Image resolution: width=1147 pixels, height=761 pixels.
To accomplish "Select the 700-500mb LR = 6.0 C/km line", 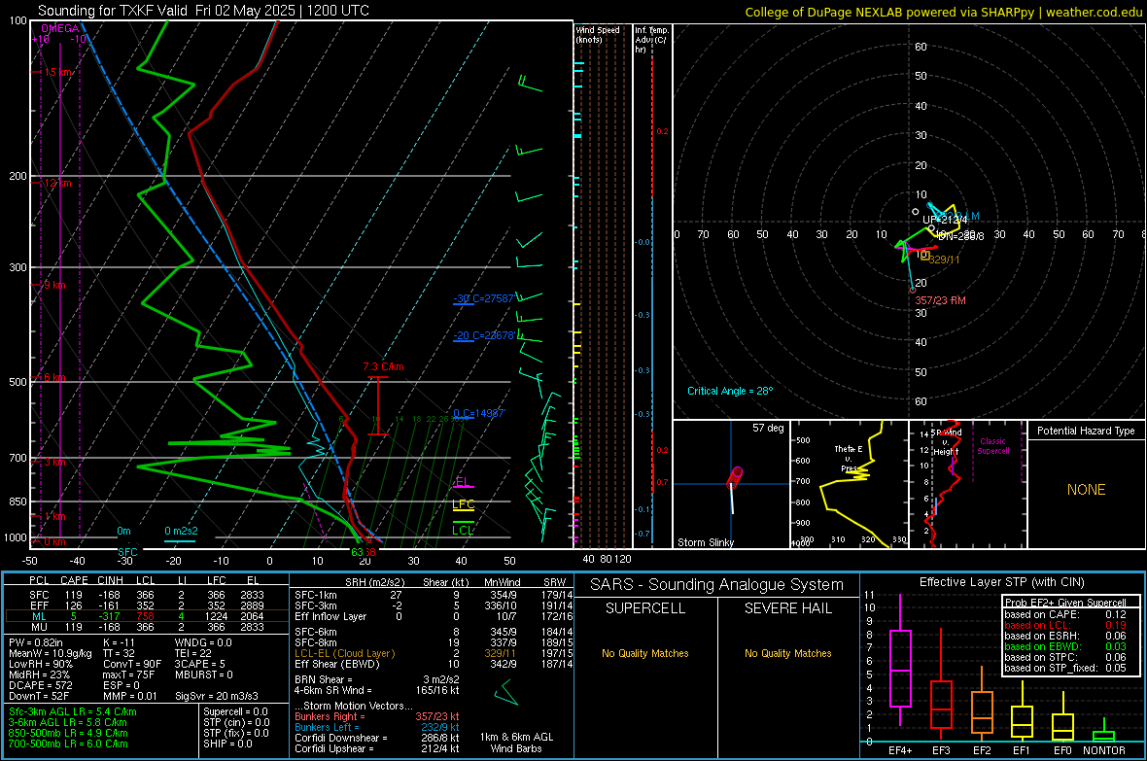I will 68,744.
